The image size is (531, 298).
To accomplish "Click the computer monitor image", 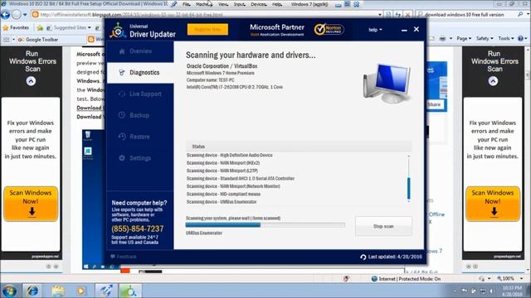I will (387, 83).
